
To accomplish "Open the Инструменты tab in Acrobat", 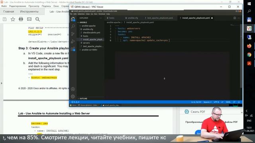I will 29,12.
